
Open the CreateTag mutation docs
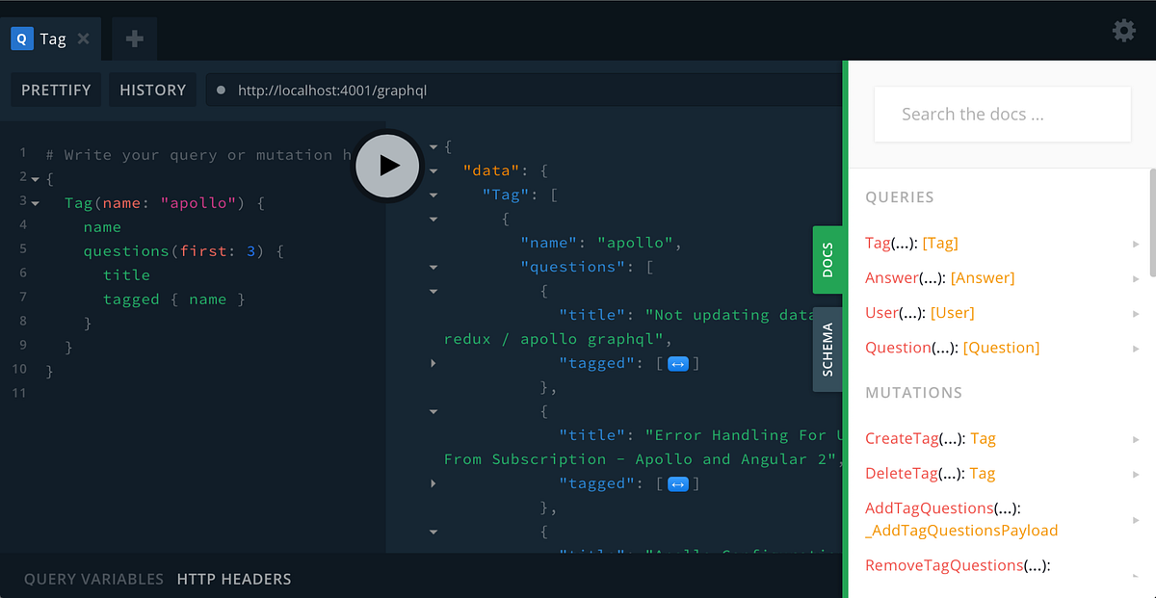click(903, 438)
